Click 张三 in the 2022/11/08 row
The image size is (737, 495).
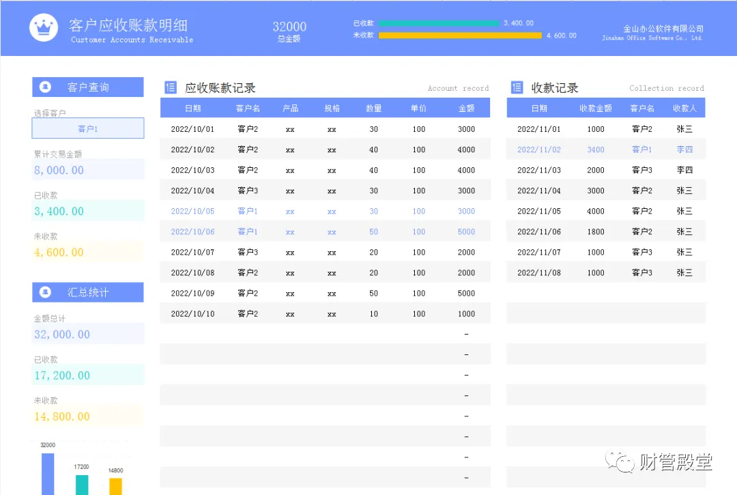(x=684, y=272)
